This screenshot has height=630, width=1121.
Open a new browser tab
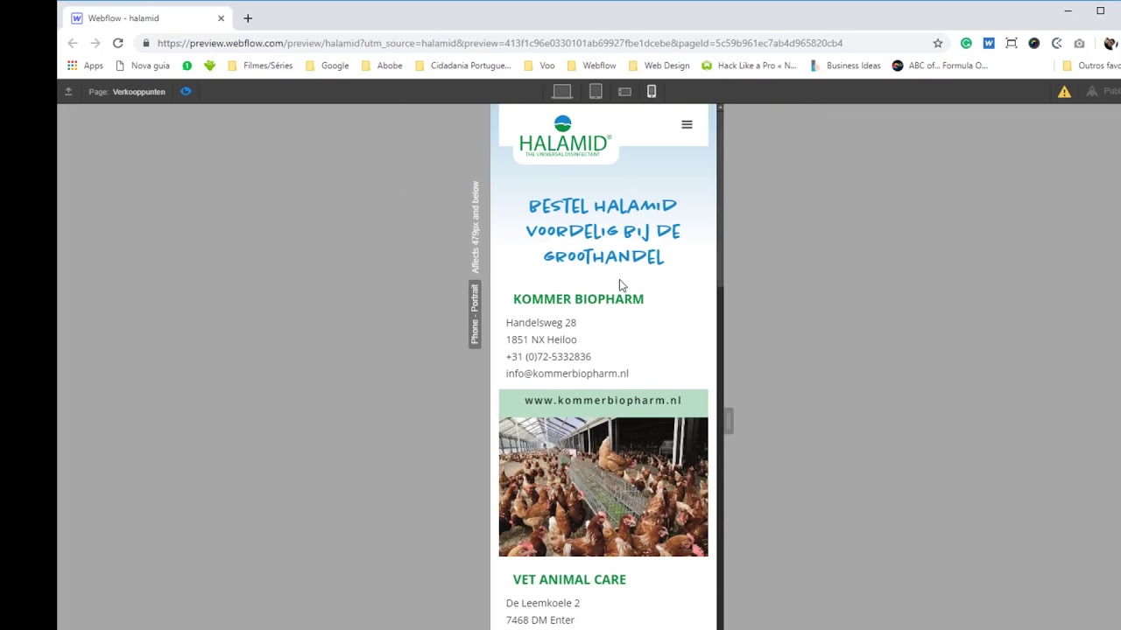tap(248, 18)
